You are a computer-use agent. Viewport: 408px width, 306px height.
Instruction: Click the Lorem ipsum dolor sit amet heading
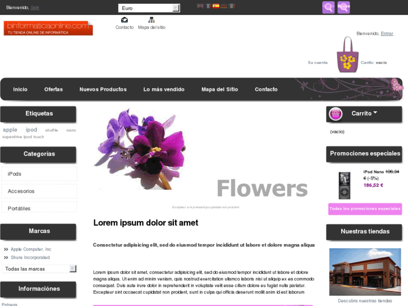click(146, 223)
